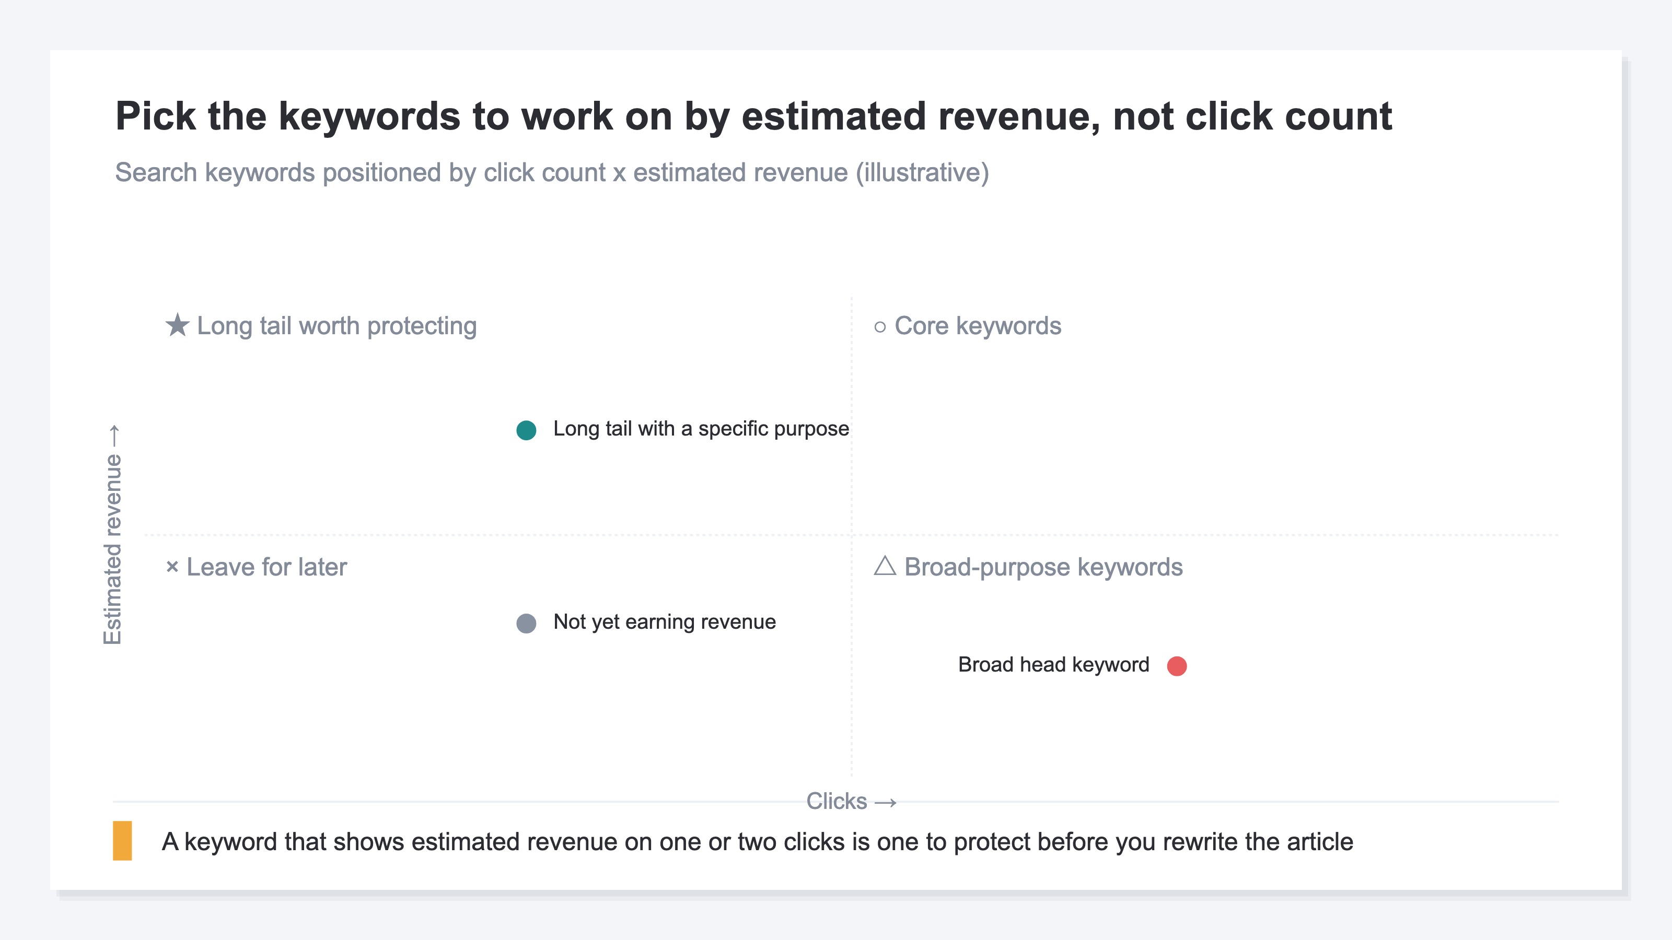Click the Broad-purpose keywords quadrant label
The height and width of the screenshot is (940, 1672).
click(x=1043, y=567)
